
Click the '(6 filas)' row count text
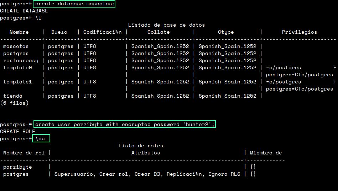tap(14, 103)
